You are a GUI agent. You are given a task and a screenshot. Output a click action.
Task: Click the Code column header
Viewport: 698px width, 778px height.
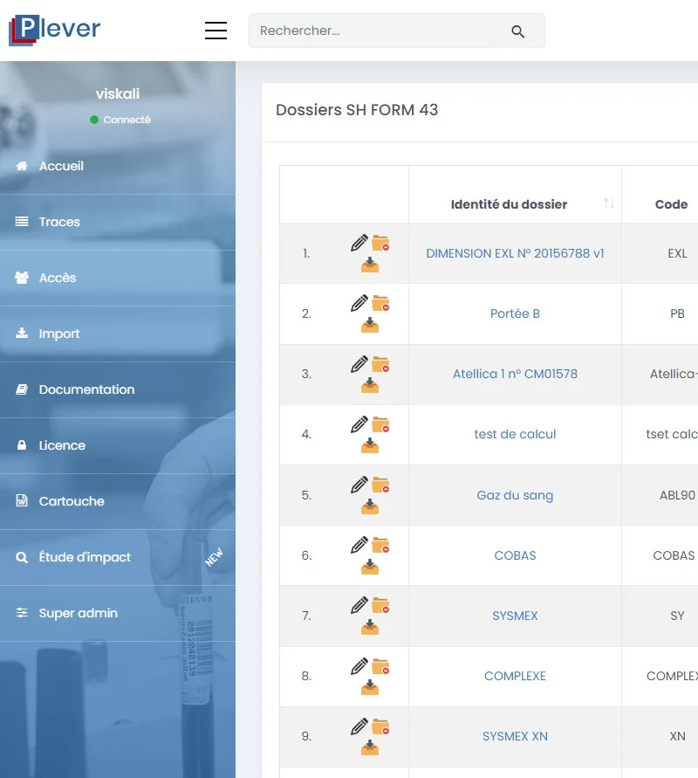[671, 204]
